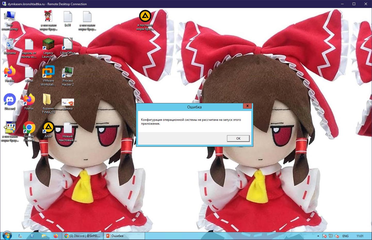Select the AIMP shortcut beside Google Chrome

tap(48, 130)
